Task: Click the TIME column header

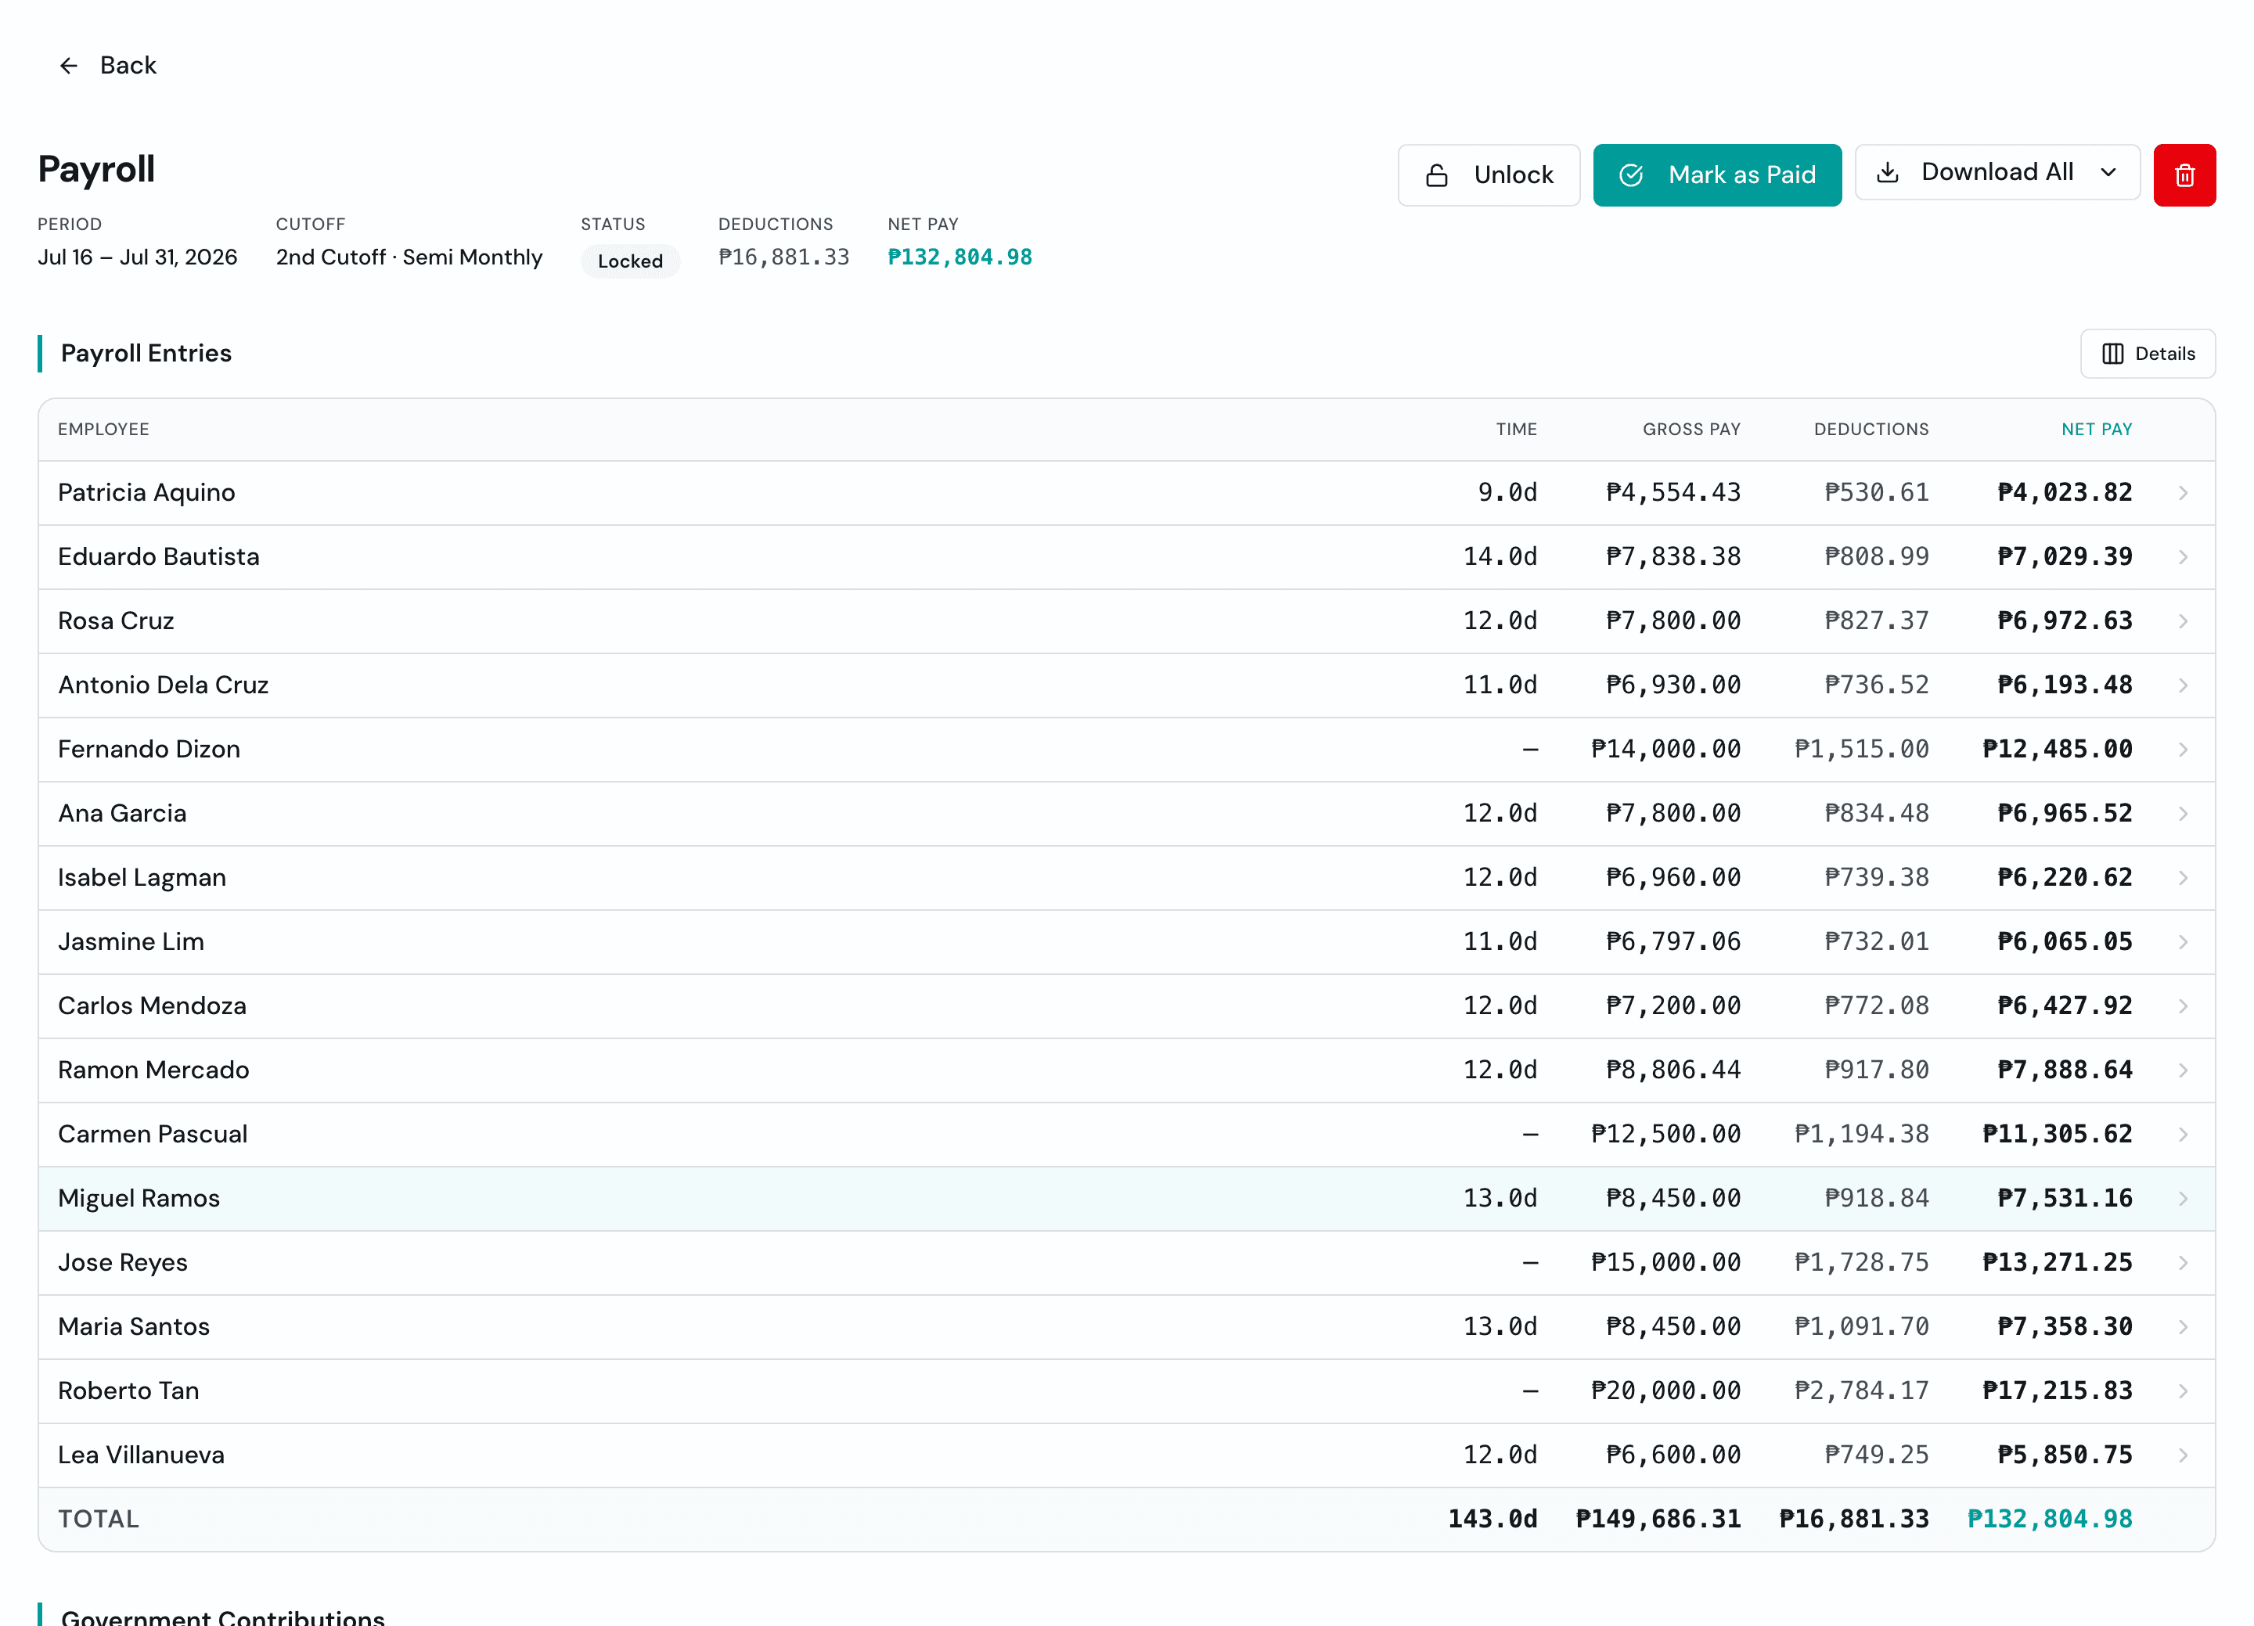Action: (x=1516, y=430)
